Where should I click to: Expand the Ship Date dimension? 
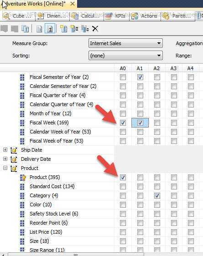[x=5, y=150]
